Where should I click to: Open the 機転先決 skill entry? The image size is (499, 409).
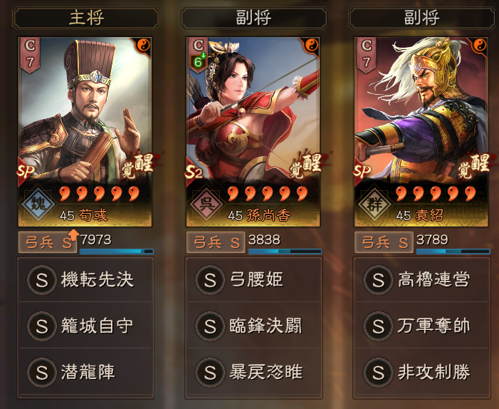85,280
